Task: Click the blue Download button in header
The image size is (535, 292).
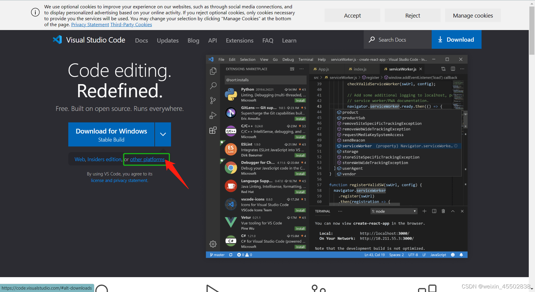Action: pos(456,39)
